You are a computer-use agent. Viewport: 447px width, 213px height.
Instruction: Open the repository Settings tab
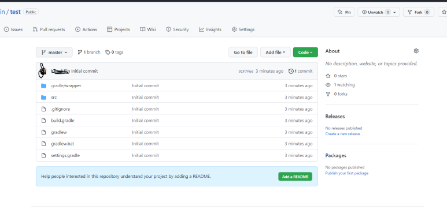click(x=243, y=29)
